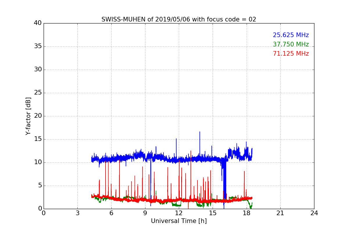Click y-axis tick label 5
This screenshot has width=349, height=232.
pos(40,186)
